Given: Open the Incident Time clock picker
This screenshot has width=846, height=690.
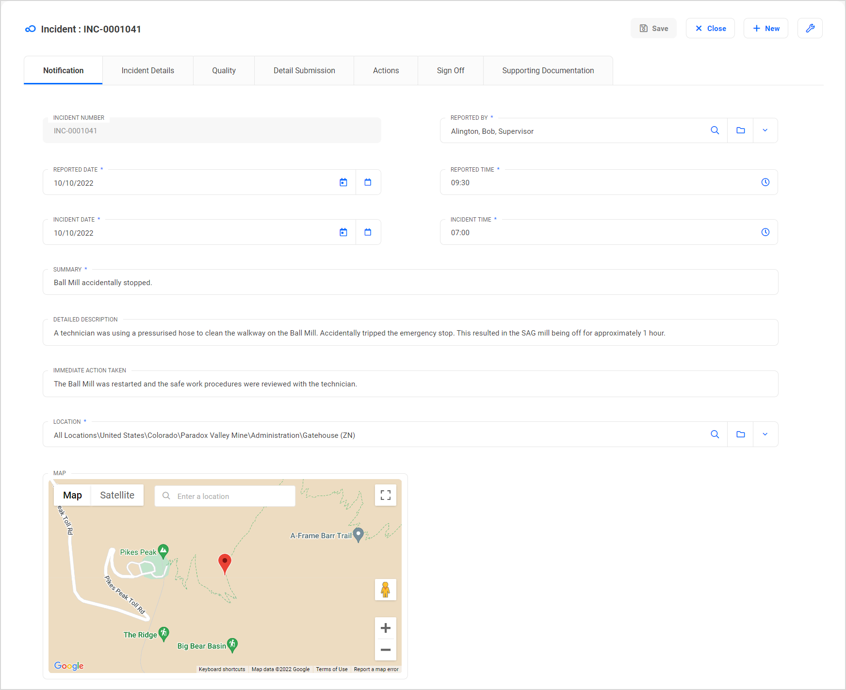Looking at the screenshot, I should 765,232.
